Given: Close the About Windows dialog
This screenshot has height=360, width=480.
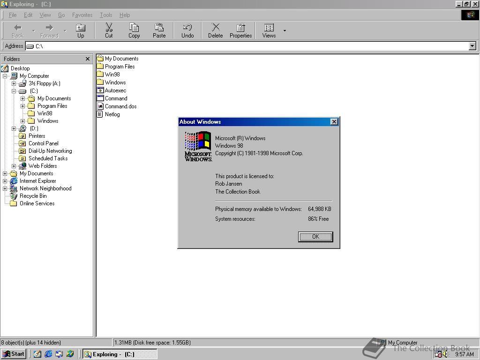Looking at the screenshot, I should tap(334, 122).
